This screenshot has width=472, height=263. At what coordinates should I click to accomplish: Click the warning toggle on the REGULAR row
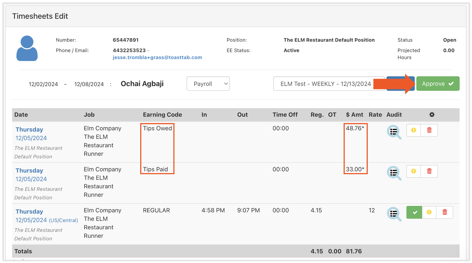click(x=429, y=212)
